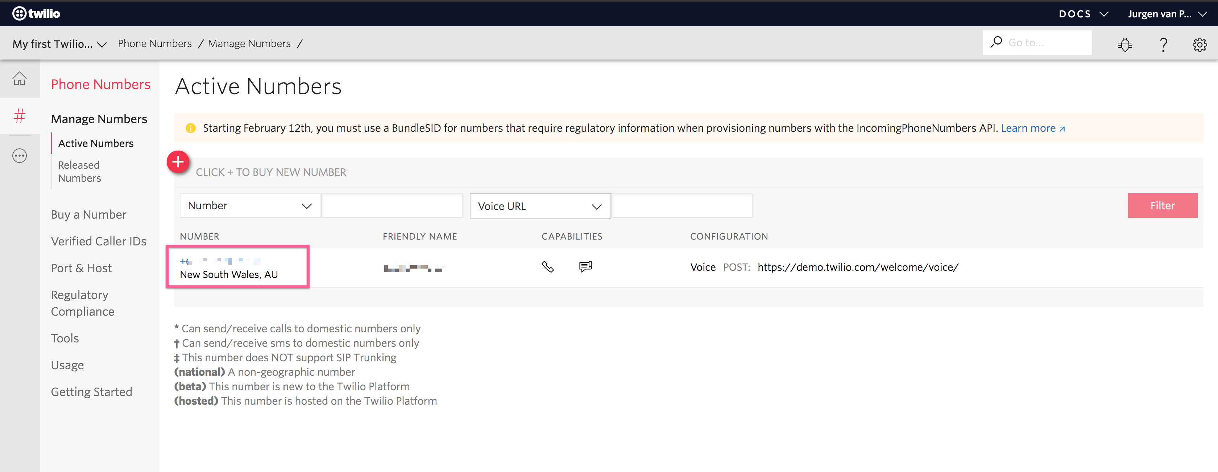Focus the Go to... search field
The image size is (1218, 472).
(1037, 42)
